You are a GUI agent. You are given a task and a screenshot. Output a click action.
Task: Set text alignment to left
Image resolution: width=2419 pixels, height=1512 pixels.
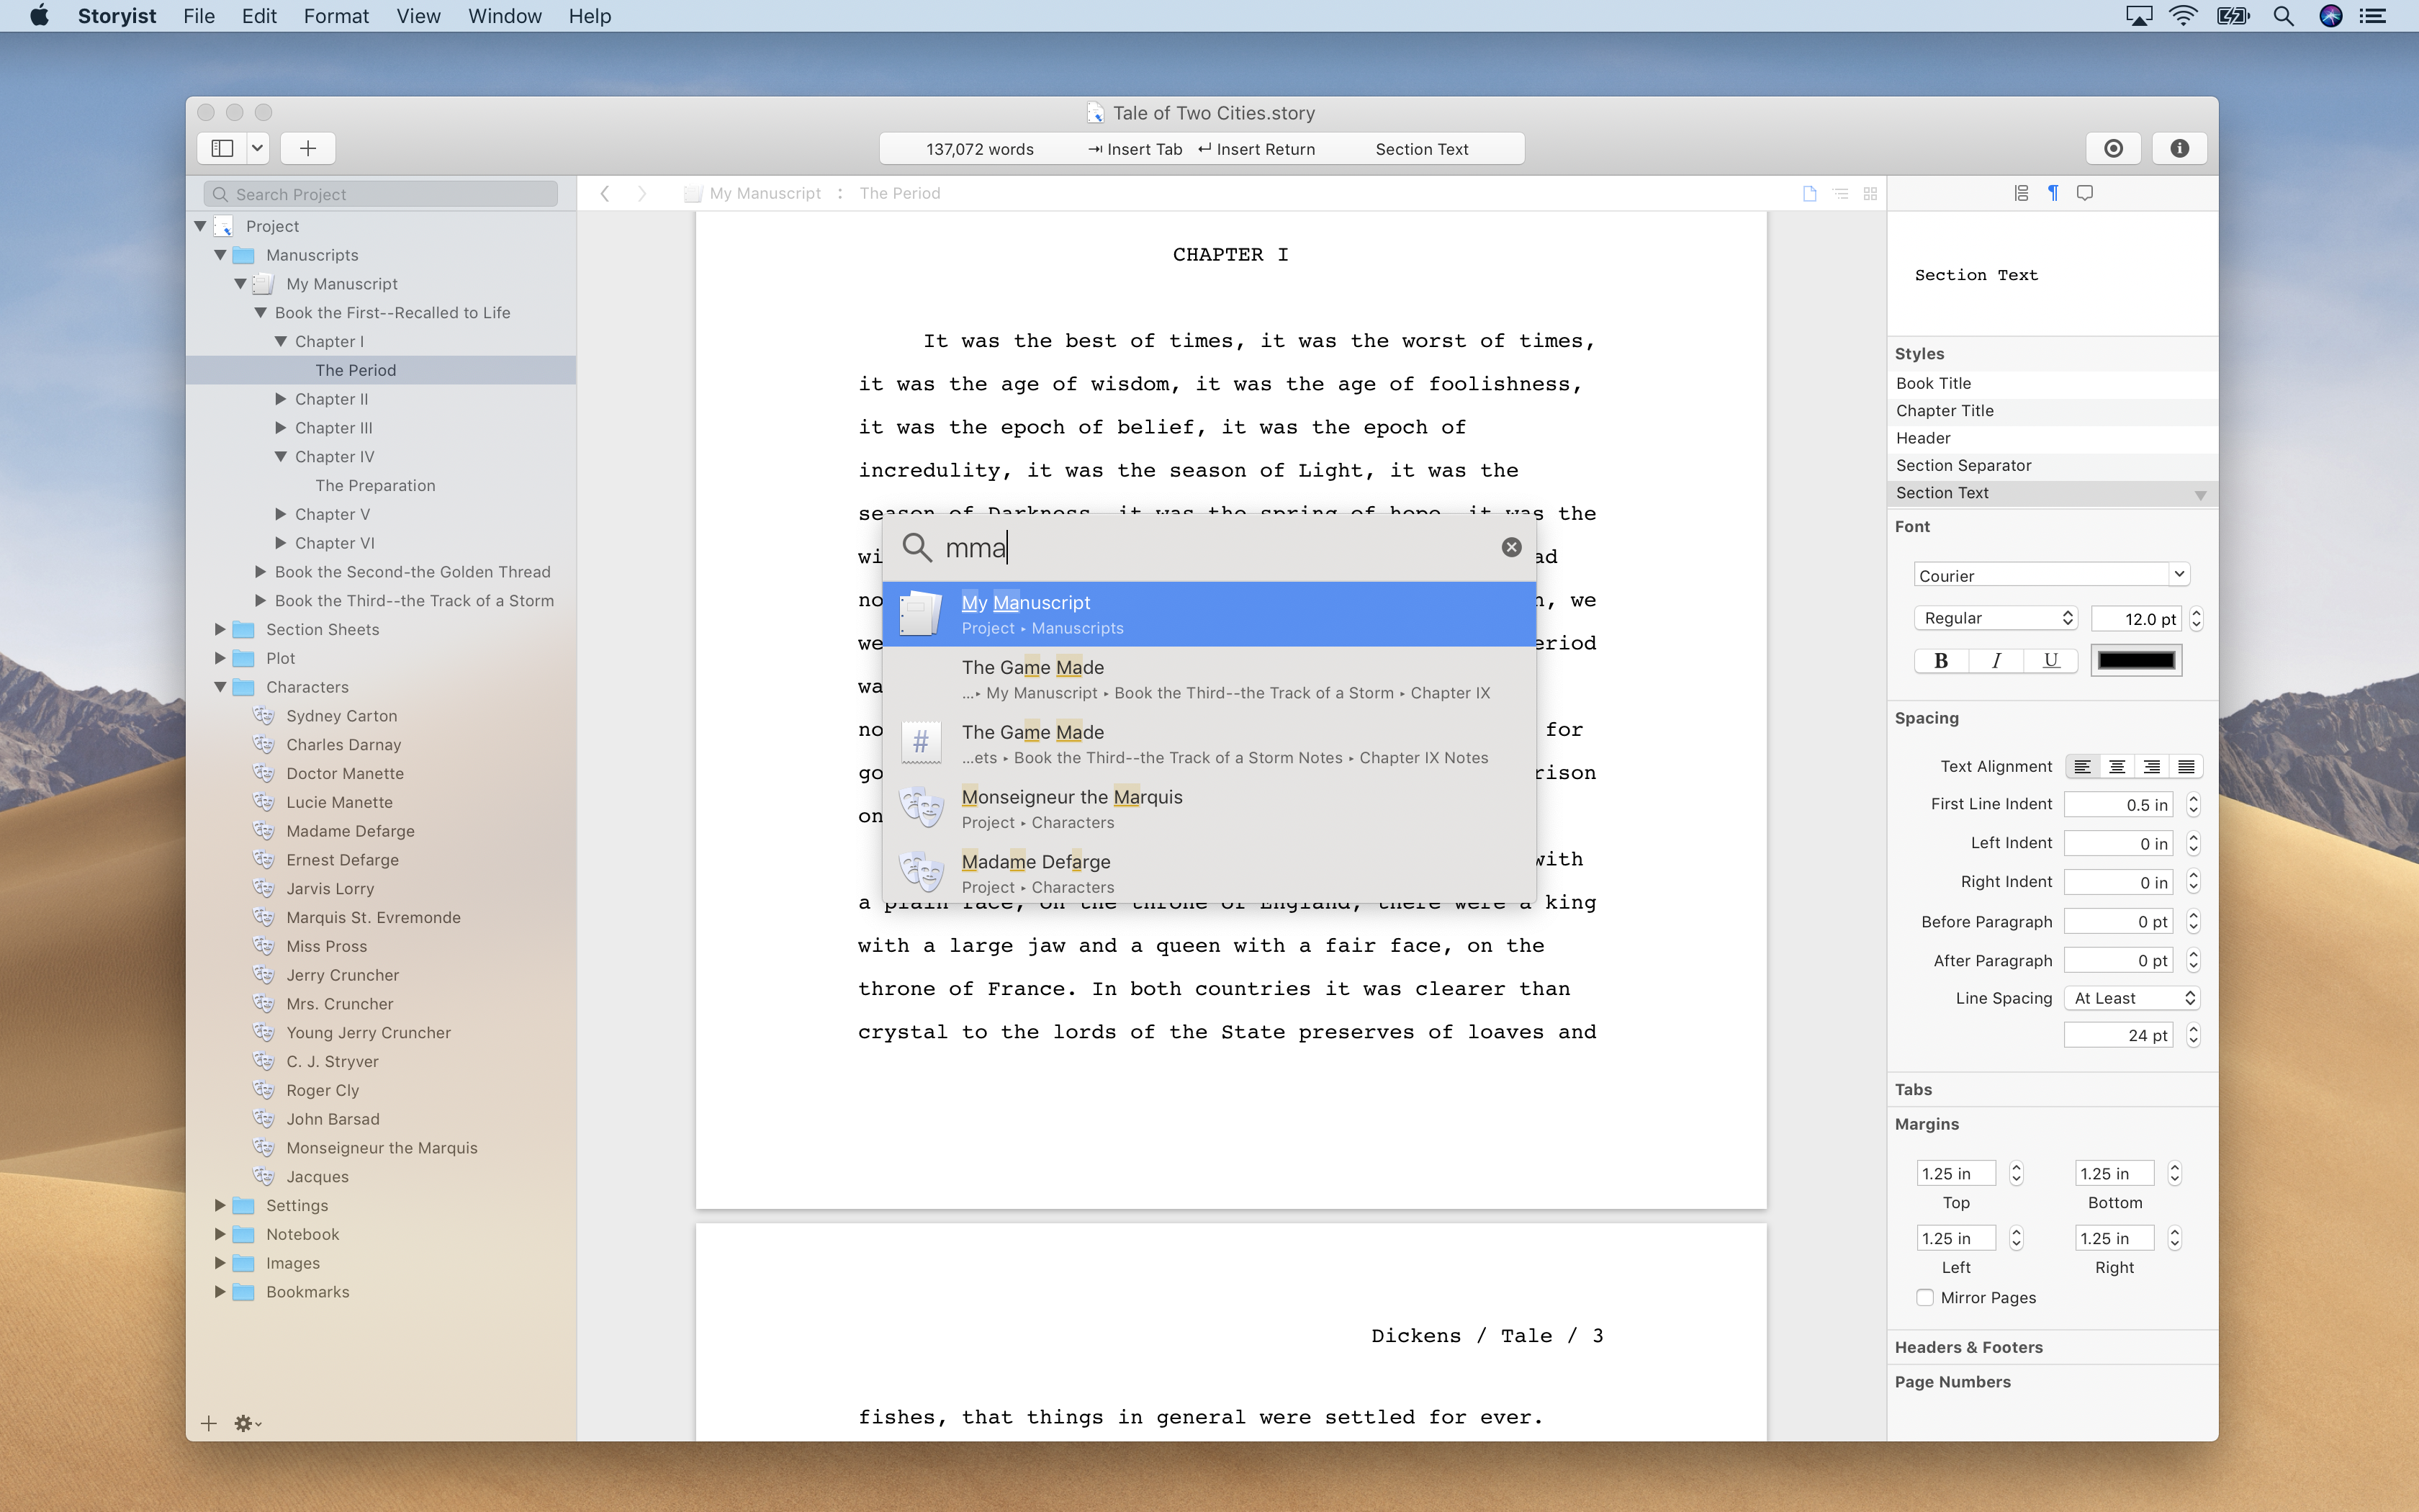2082,766
